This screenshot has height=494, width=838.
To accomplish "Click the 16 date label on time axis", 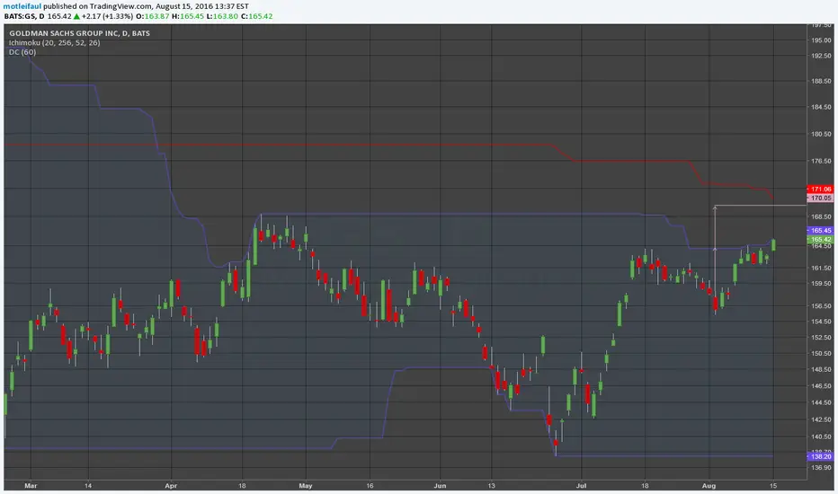I will click(x=370, y=486).
